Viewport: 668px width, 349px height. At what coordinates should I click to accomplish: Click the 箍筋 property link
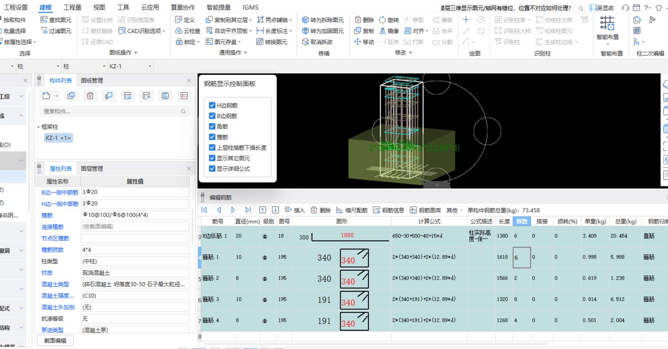47,215
